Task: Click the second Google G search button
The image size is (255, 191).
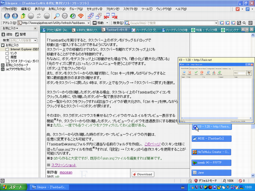Action: pyautogui.click(x=228, y=23)
